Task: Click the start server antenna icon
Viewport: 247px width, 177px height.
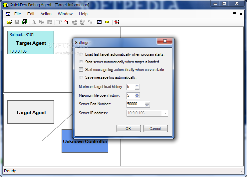Action: [59, 22]
